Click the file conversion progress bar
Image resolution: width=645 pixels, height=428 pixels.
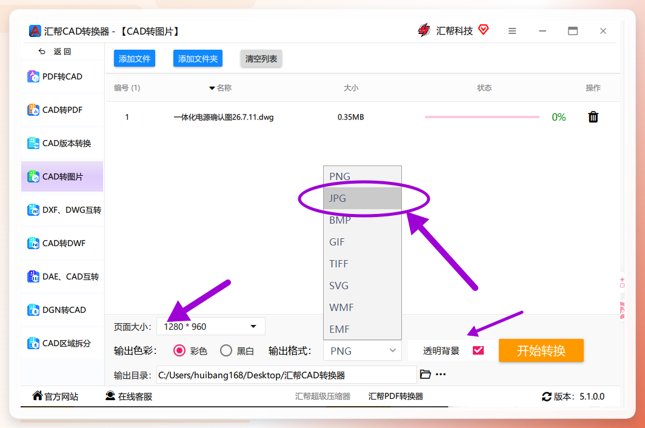482,117
